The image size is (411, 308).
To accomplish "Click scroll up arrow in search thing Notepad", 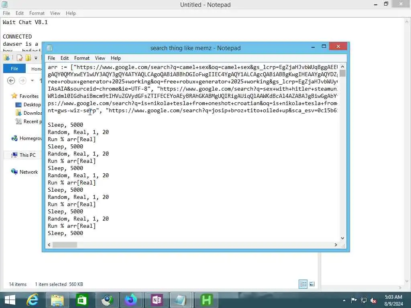I will click(343, 67).
